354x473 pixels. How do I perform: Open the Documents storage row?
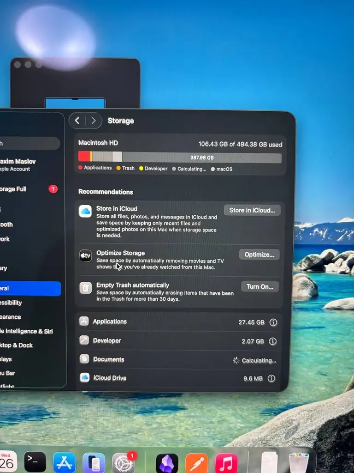click(x=178, y=359)
